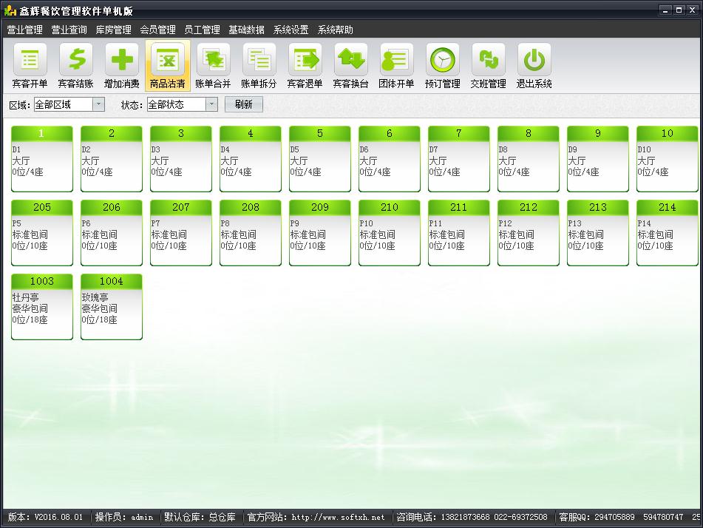
Task: Open the 宾客开单 guest order tool
Action: point(30,66)
